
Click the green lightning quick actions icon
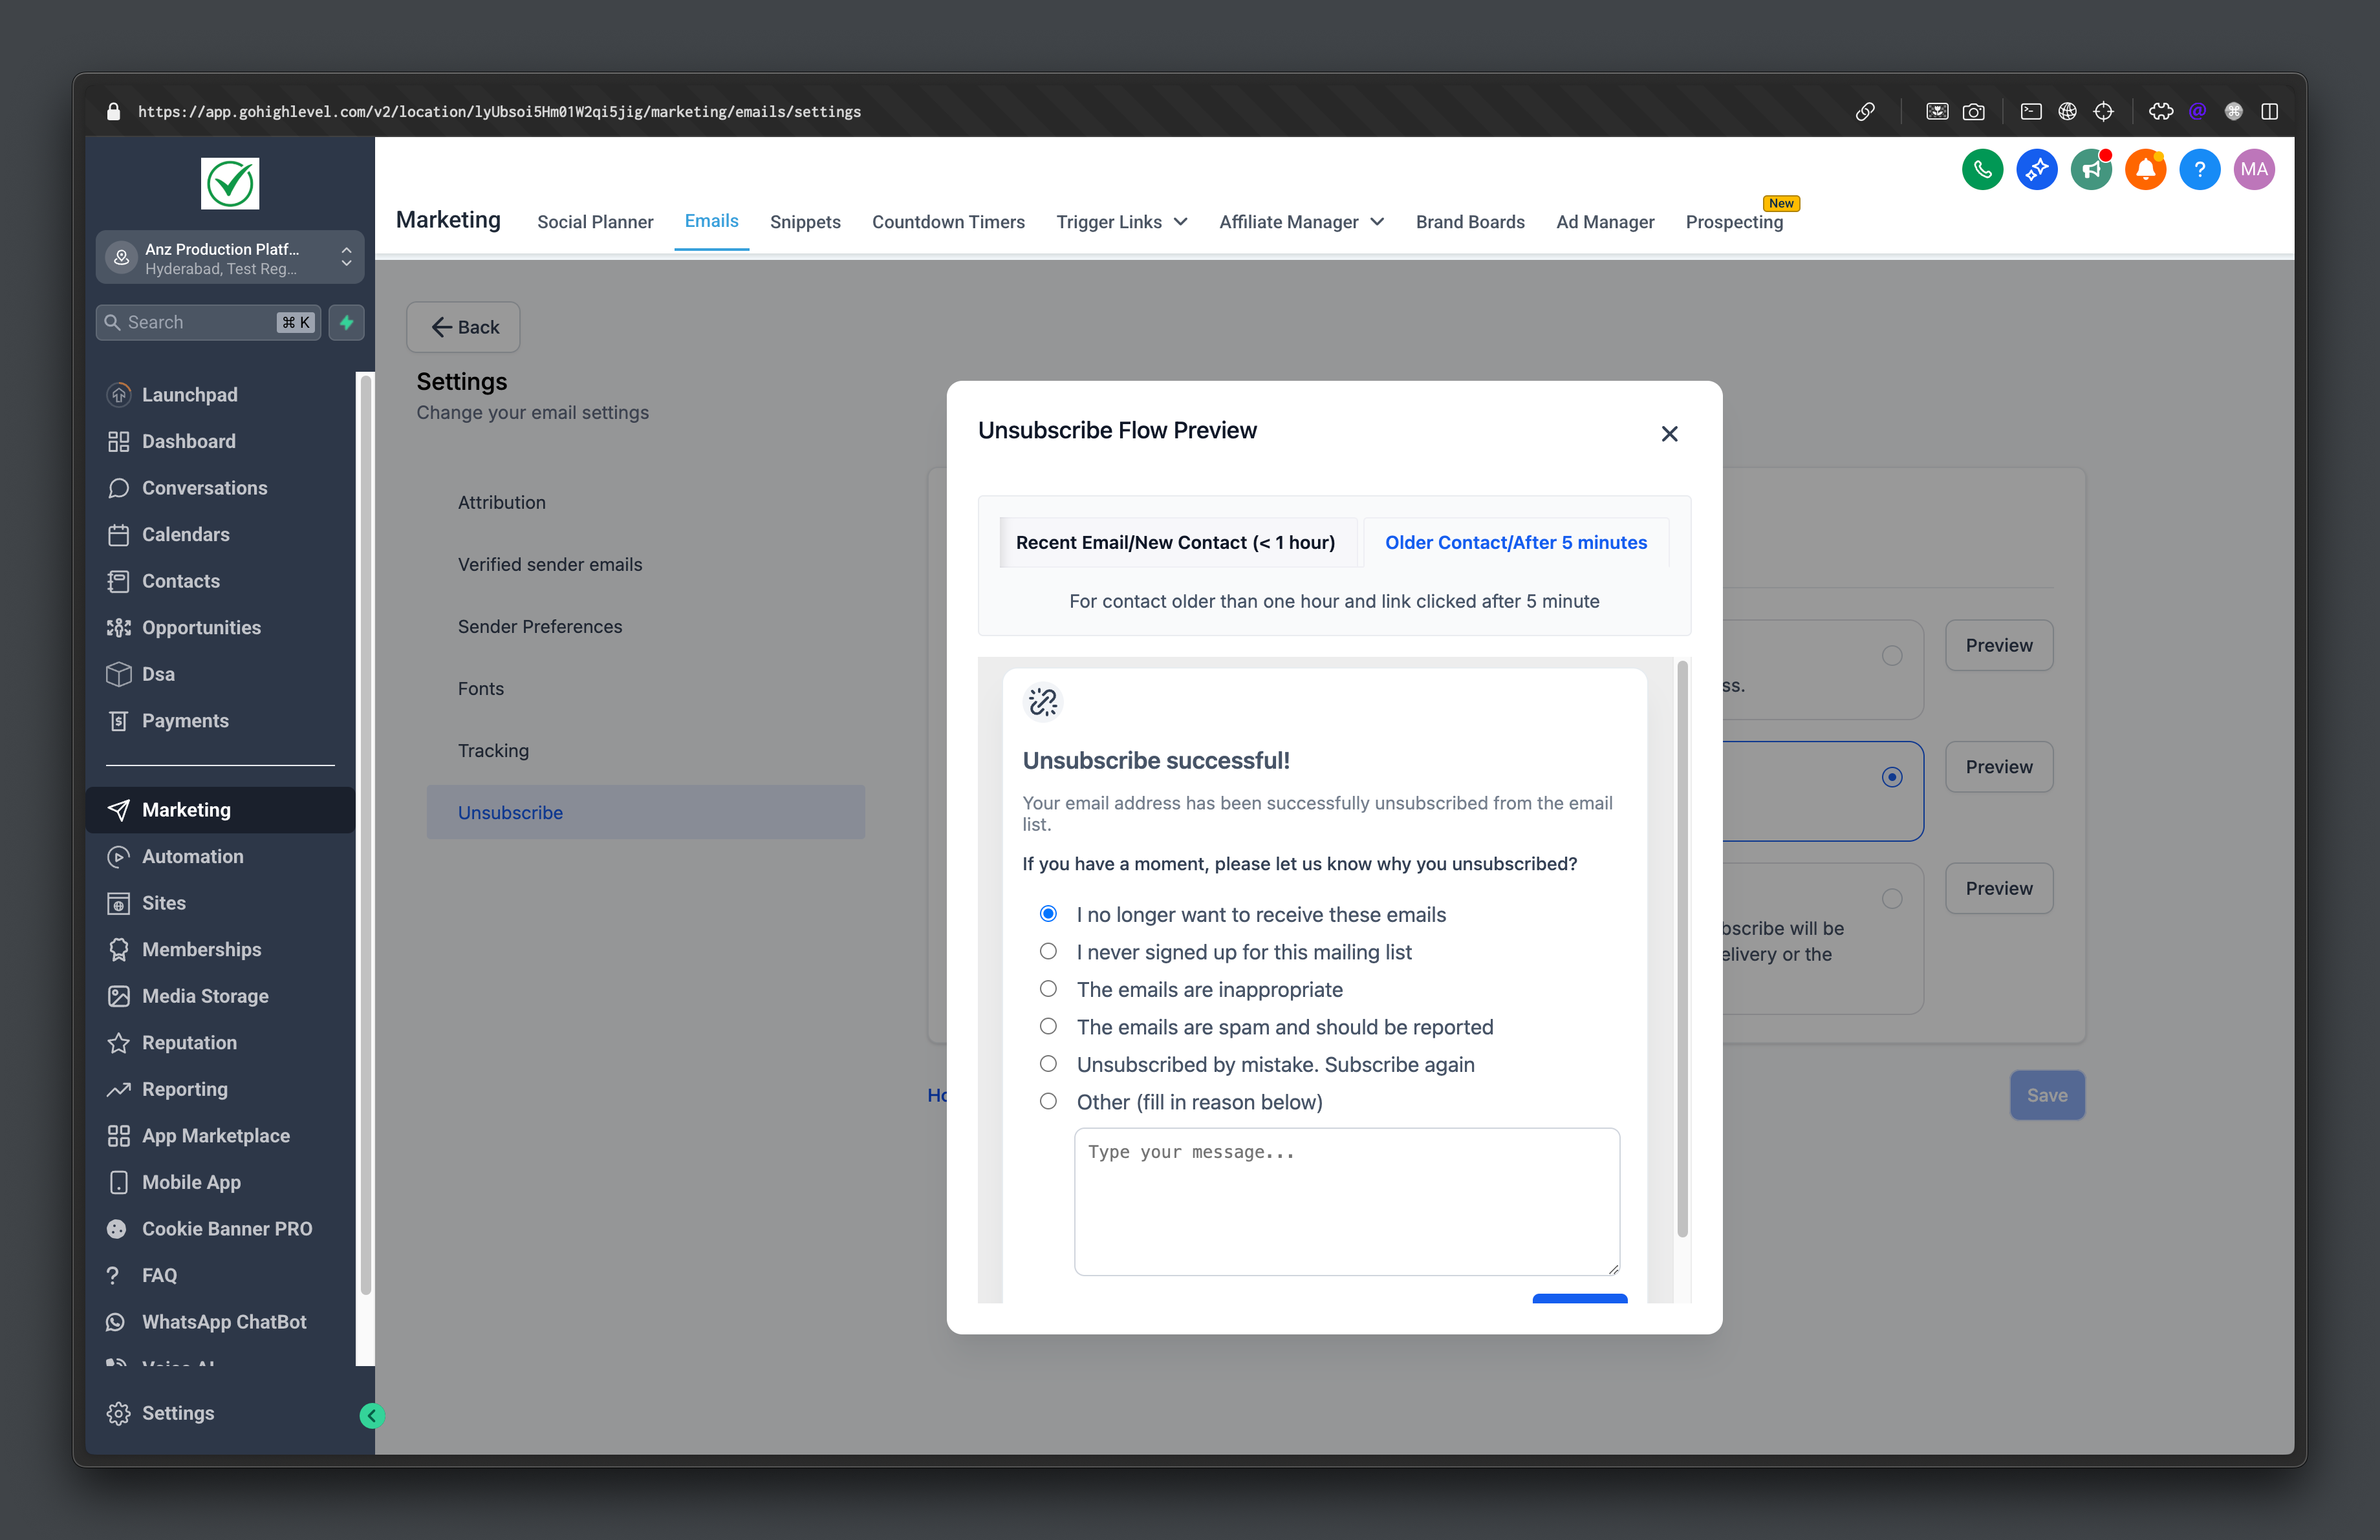click(346, 322)
